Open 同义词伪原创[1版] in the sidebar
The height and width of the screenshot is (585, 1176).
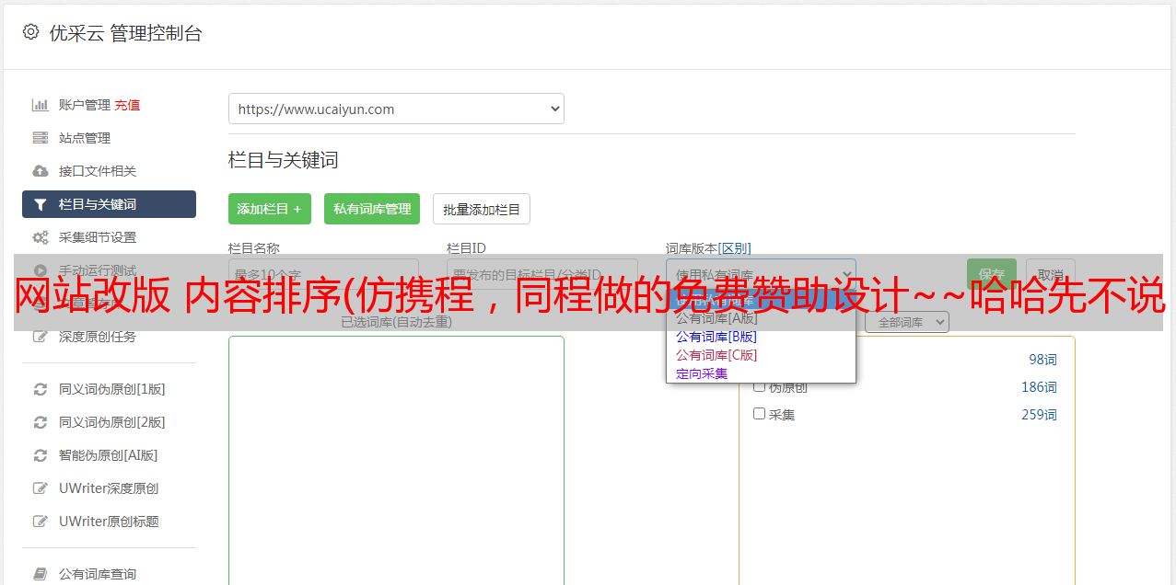click(112, 389)
